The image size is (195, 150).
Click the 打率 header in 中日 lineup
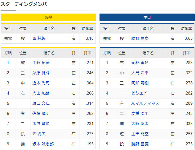186,53
